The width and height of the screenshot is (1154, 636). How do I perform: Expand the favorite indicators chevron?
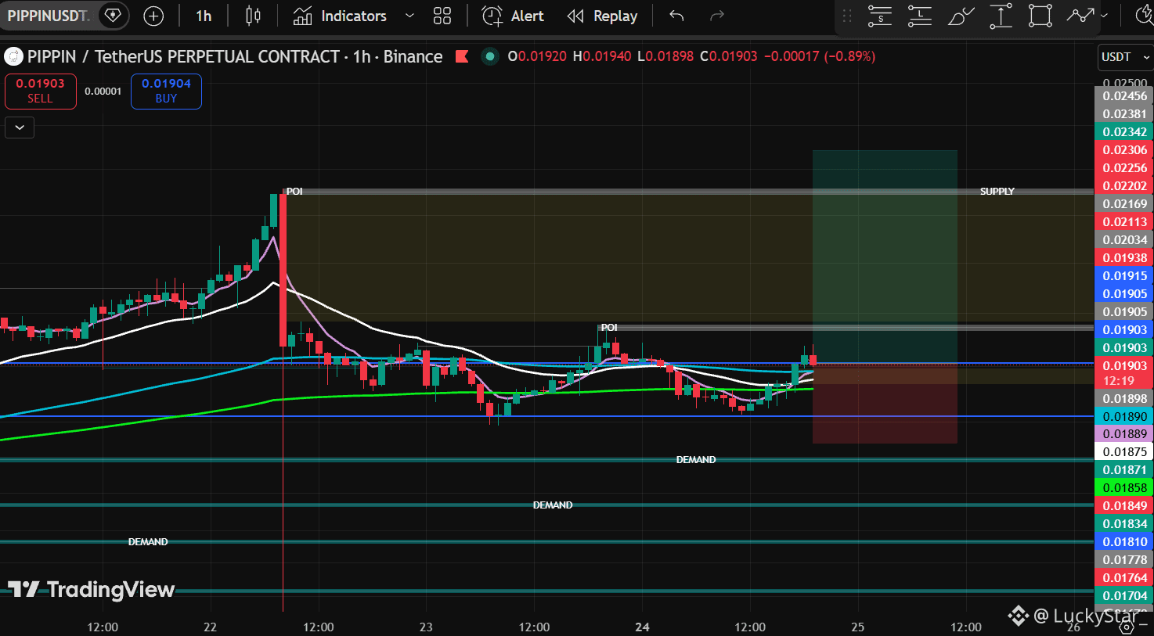click(x=409, y=16)
